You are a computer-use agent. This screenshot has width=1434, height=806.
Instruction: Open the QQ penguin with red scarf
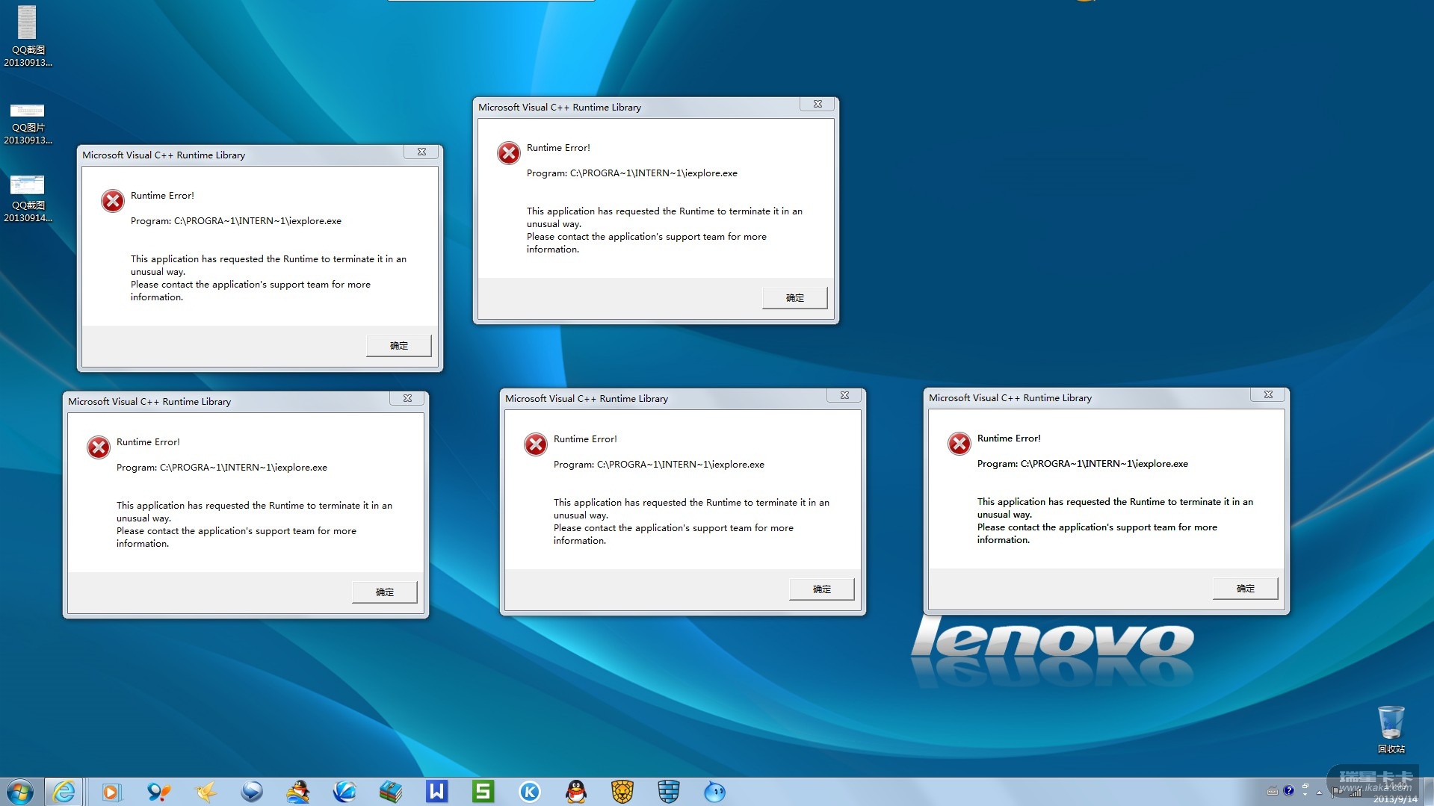(x=576, y=792)
